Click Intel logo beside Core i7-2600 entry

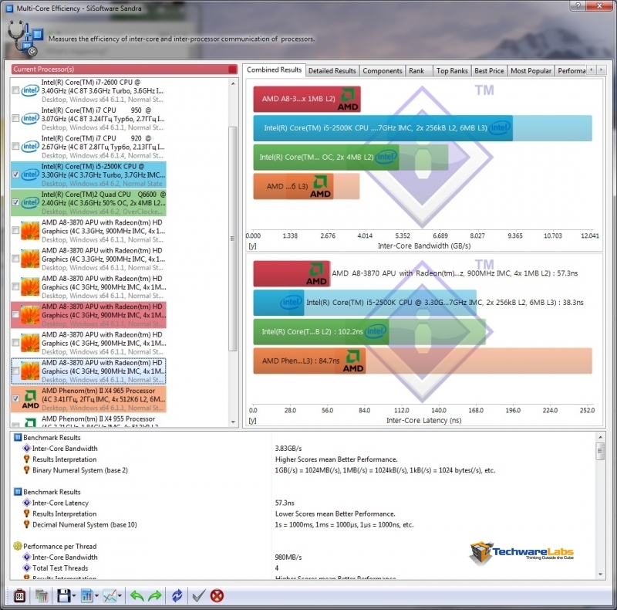point(30,90)
